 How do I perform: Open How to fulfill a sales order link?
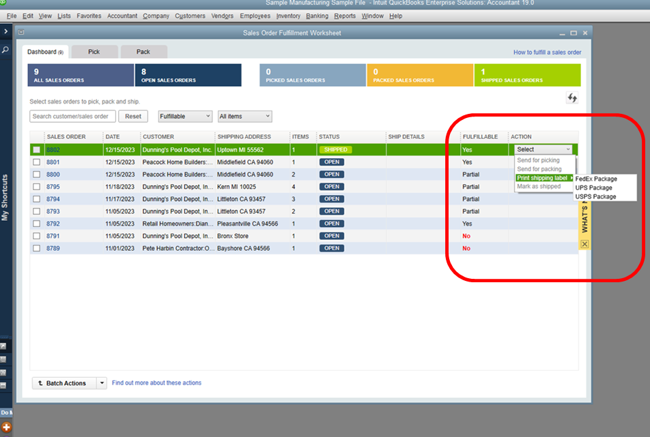point(547,52)
